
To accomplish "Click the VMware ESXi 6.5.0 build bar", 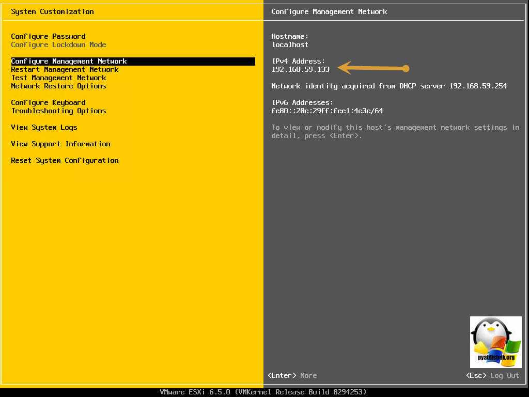I will [x=263, y=392].
